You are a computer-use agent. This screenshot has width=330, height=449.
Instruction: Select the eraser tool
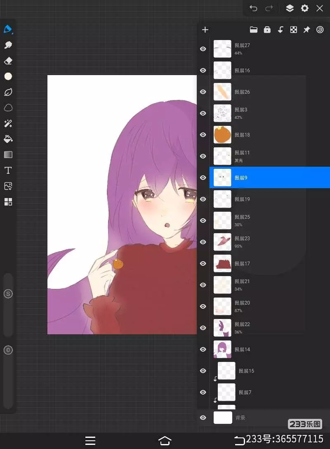point(8,61)
